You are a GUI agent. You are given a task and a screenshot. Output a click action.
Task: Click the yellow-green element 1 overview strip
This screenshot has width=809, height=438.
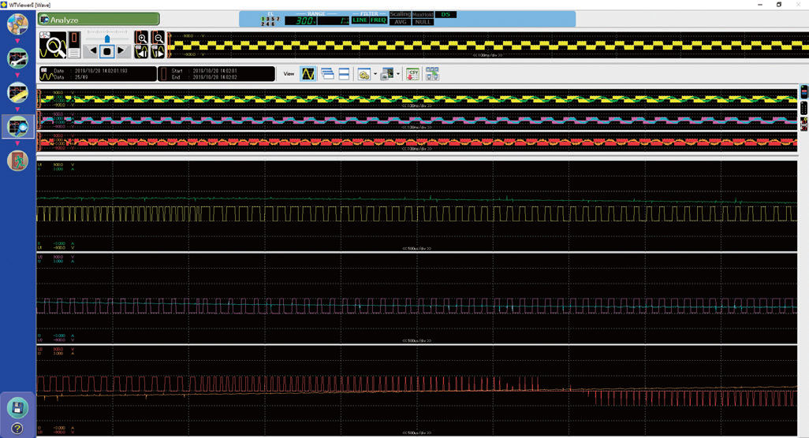pyautogui.click(x=417, y=99)
